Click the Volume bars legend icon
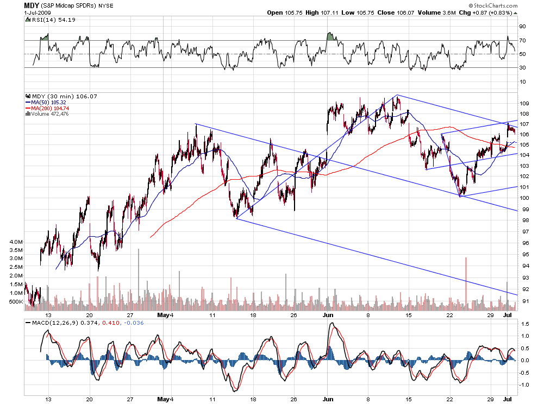This screenshot has width=538, height=404. pos(28,114)
